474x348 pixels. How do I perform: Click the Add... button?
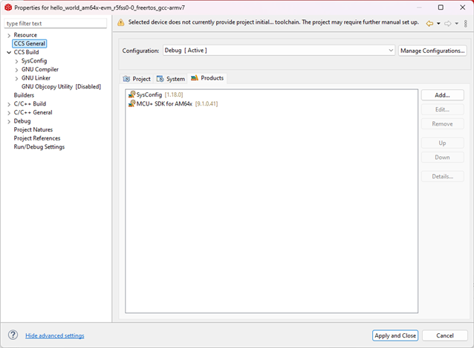[442, 95]
